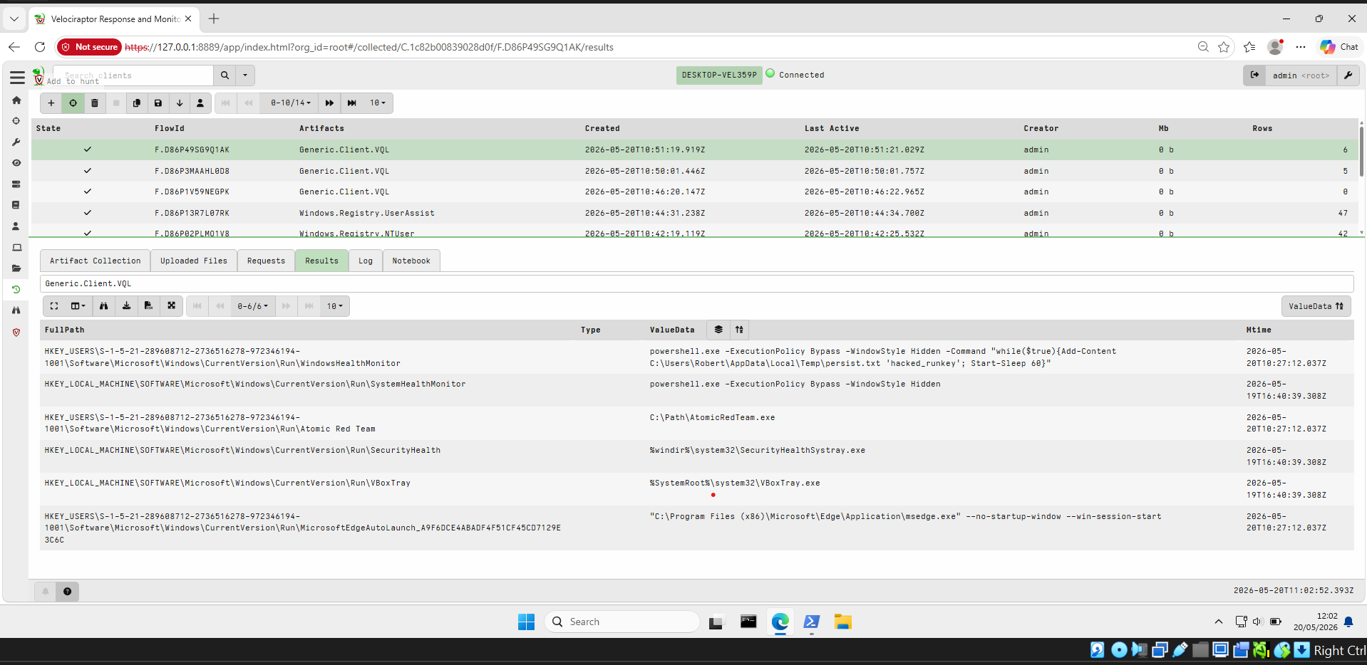The height and width of the screenshot is (665, 1367).
Task: Switch to the Requests tab
Action: (x=266, y=261)
